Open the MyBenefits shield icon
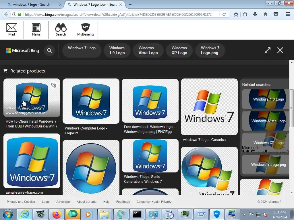 [x=86, y=30]
